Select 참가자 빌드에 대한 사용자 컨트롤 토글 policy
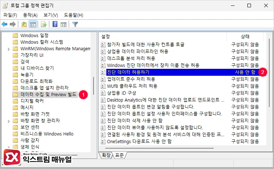 (x=145, y=44)
